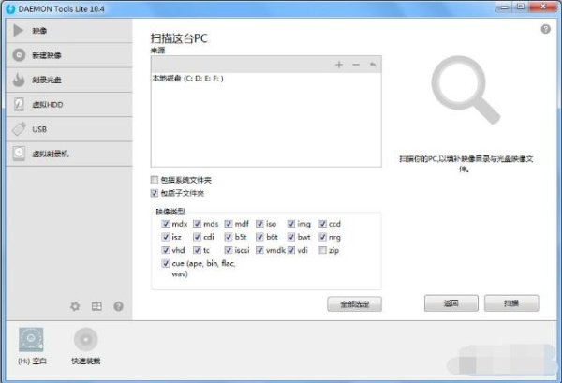Viewport: 562px width, 383px height.
Task: Click the 扫描 (Scan) button
Action: coord(511,303)
